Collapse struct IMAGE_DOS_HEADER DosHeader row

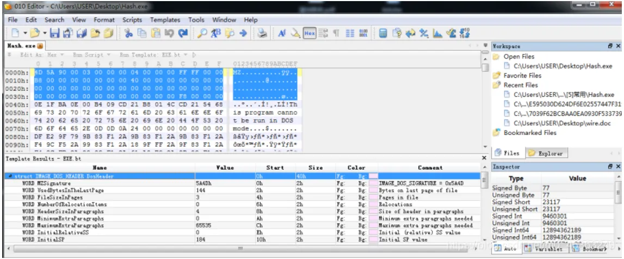coord(9,176)
